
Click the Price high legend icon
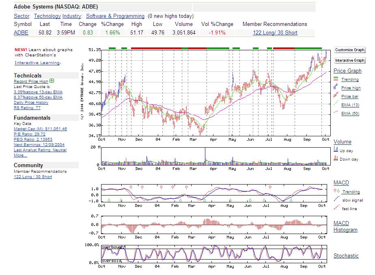click(336, 87)
